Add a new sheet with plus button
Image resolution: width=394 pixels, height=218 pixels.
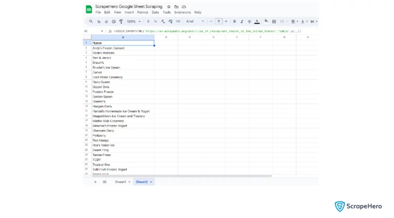95,182
